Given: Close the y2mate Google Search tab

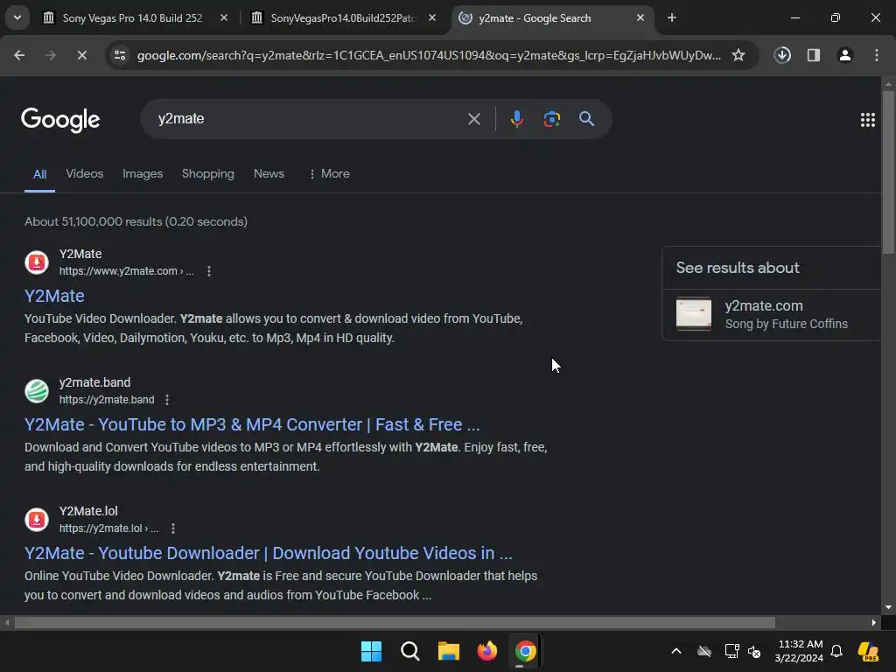Looking at the screenshot, I should click(640, 18).
